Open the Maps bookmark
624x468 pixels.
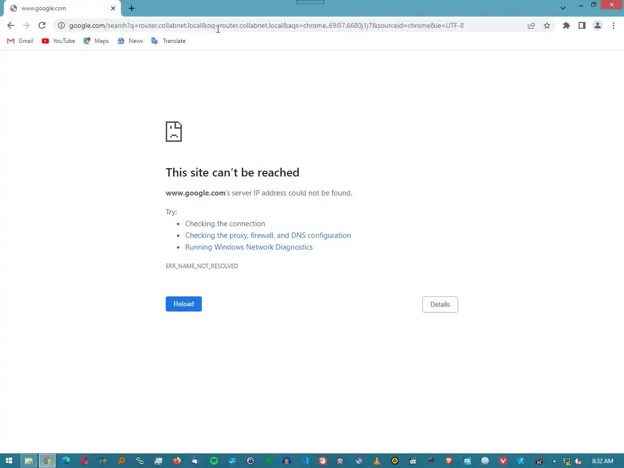pos(96,41)
